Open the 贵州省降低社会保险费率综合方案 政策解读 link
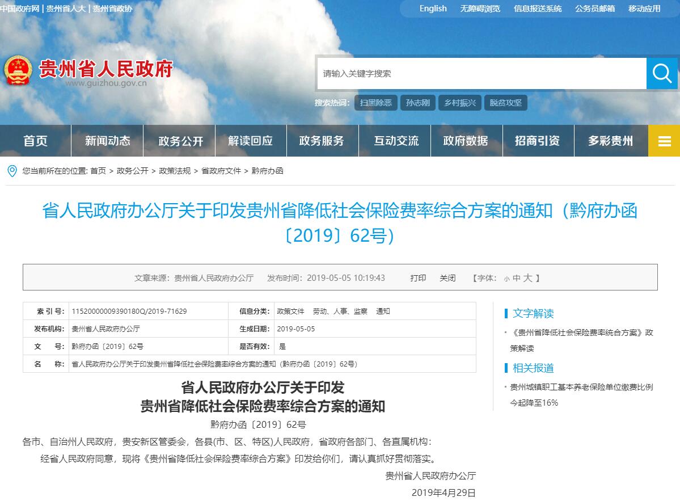Viewport: 680px width, 501px height. point(580,333)
